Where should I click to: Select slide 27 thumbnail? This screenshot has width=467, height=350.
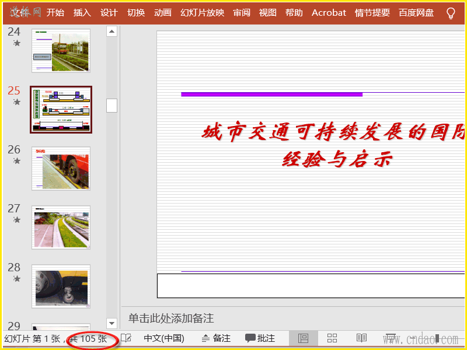tap(61, 228)
